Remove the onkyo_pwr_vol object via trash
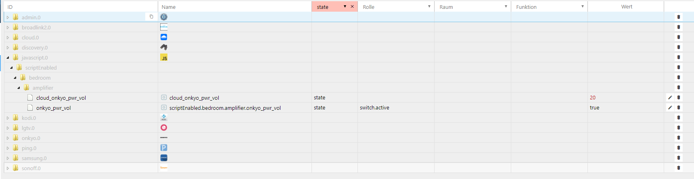This screenshot has height=179, width=694. pyautogui.click(x=679, y=107)
